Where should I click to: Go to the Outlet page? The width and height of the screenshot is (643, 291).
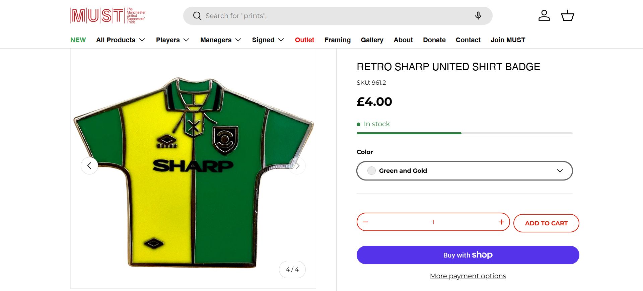point(304,40)
